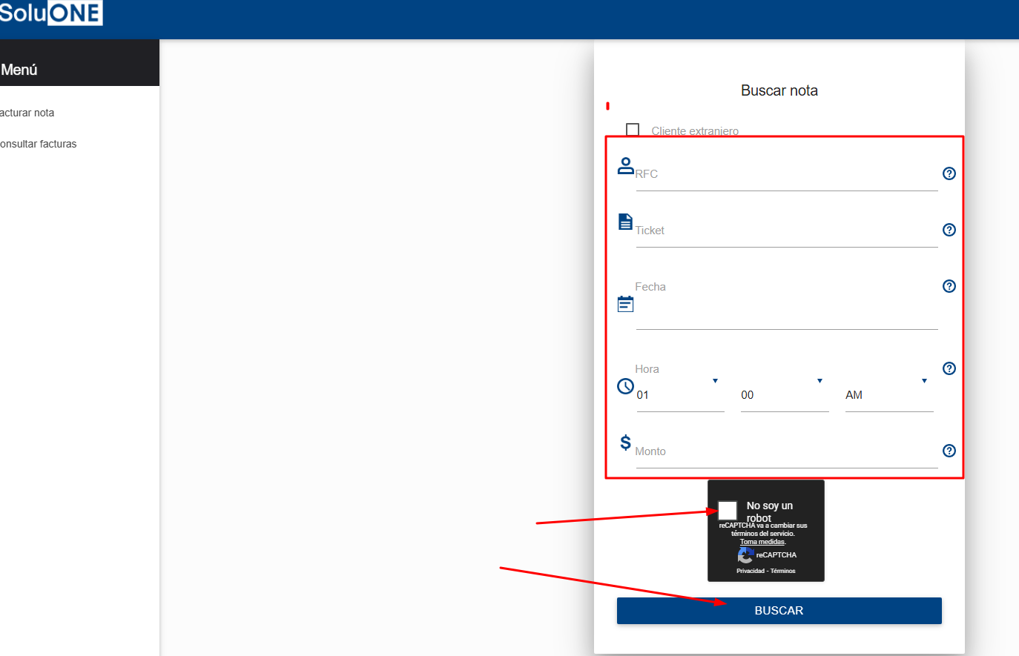Screen dimensions: 1019x656
Task: Open the AM/PM dropdown
Action: pos(888,394)
